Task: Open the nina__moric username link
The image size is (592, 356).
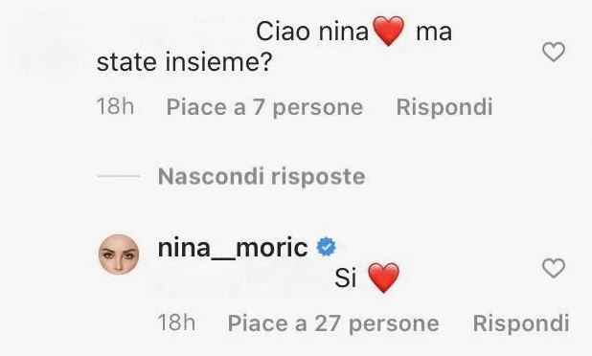Action: click(x=233, y=248)
